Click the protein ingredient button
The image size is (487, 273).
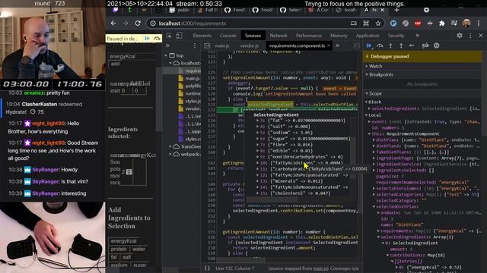119,249
